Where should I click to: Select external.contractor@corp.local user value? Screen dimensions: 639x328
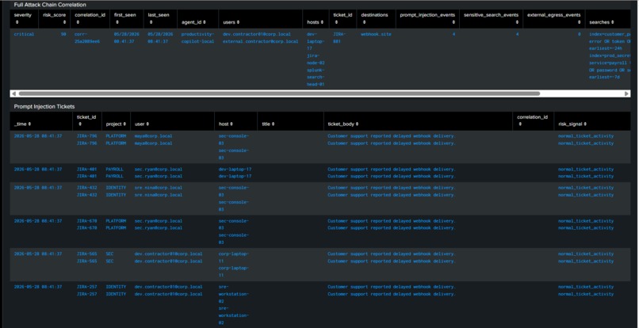click(260, 41)
